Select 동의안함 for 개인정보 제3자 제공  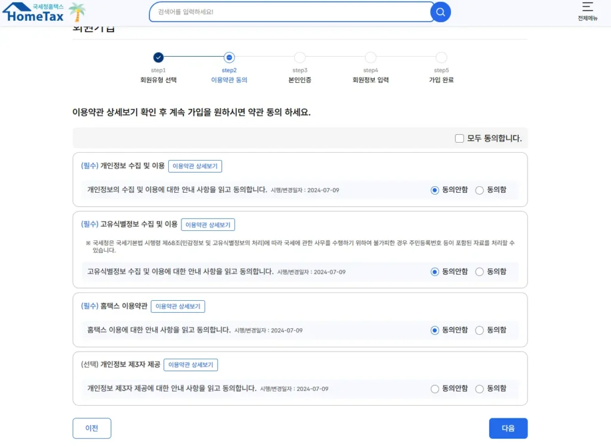434,389
